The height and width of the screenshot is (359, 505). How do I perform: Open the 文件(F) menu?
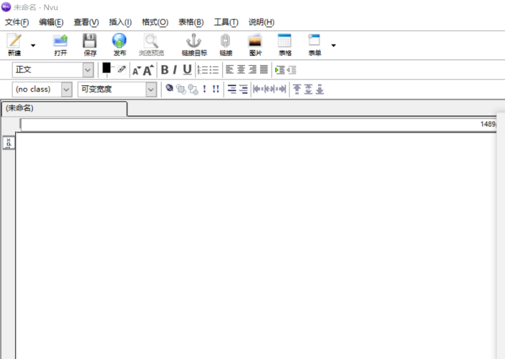(x=17, y=22)
